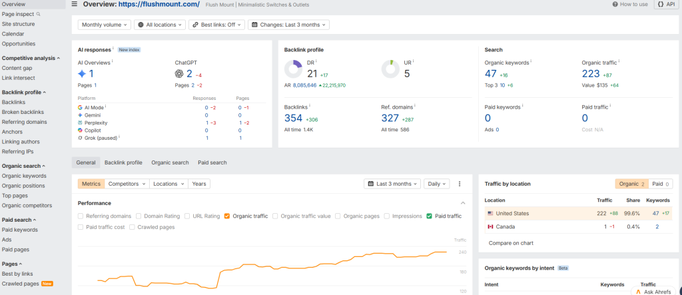Click the magnifier icon beside Page inspect
The height and width of the screenshot is (295, 682).
point(38,14)
